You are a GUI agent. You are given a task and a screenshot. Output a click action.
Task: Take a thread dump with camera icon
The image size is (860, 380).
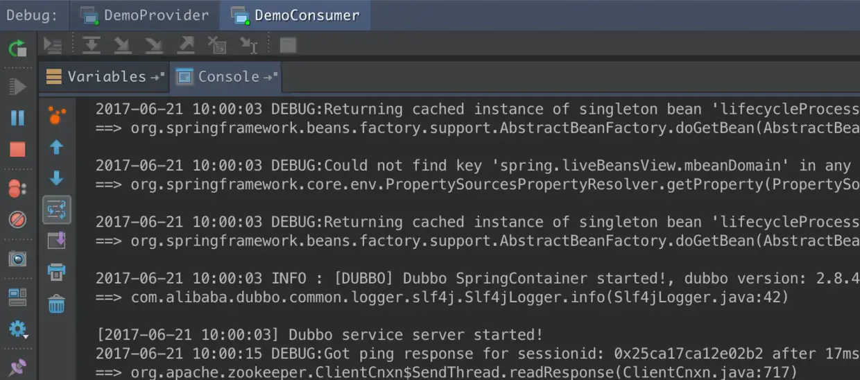click(x=17, y=259)
